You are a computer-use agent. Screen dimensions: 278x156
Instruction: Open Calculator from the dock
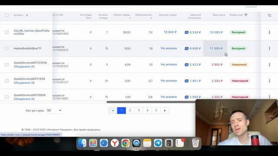169,143
